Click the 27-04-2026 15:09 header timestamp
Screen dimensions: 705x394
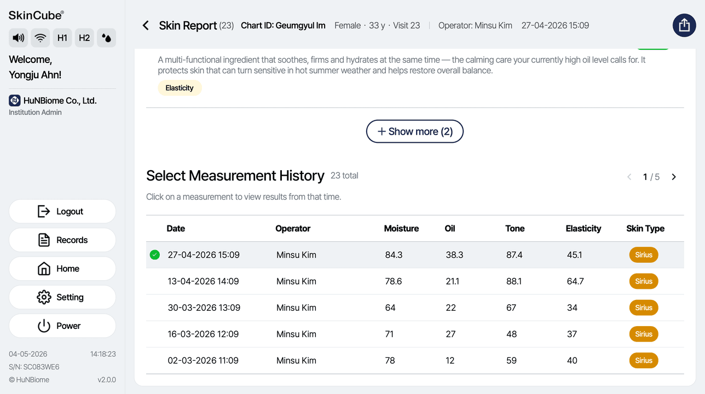[555, 25]
